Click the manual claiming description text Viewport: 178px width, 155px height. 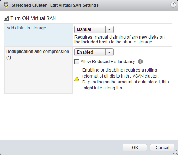[x=119, y=40]
